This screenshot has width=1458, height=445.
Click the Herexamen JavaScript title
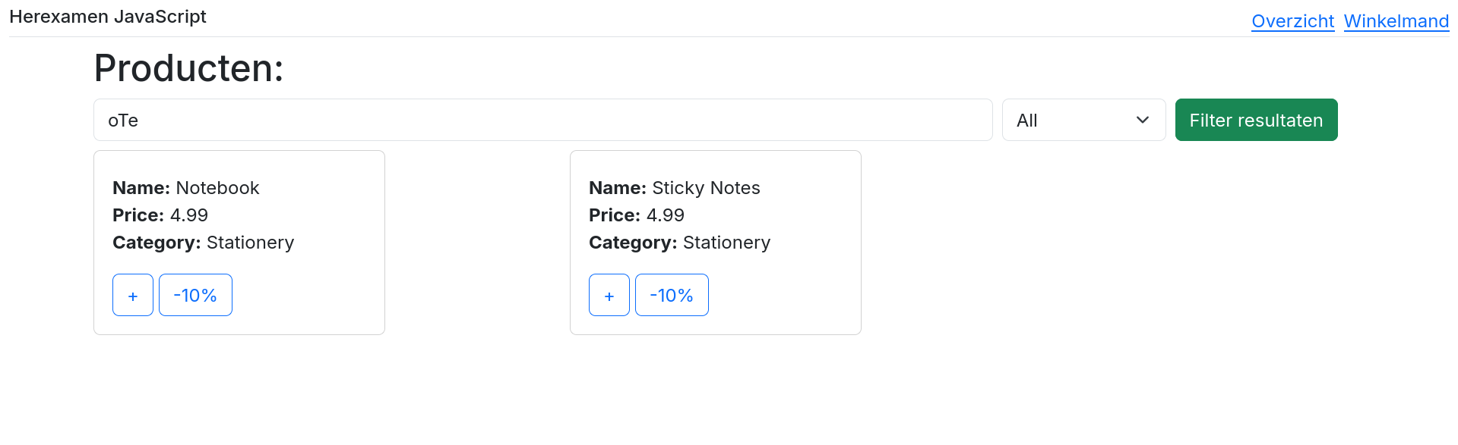(x=108, y=17)
